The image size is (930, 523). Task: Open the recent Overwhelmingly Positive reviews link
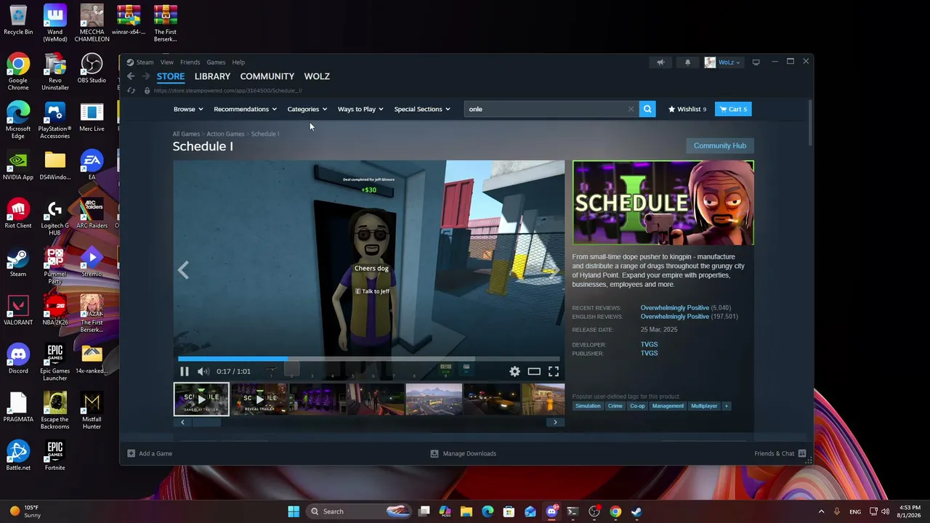[675, 308]
